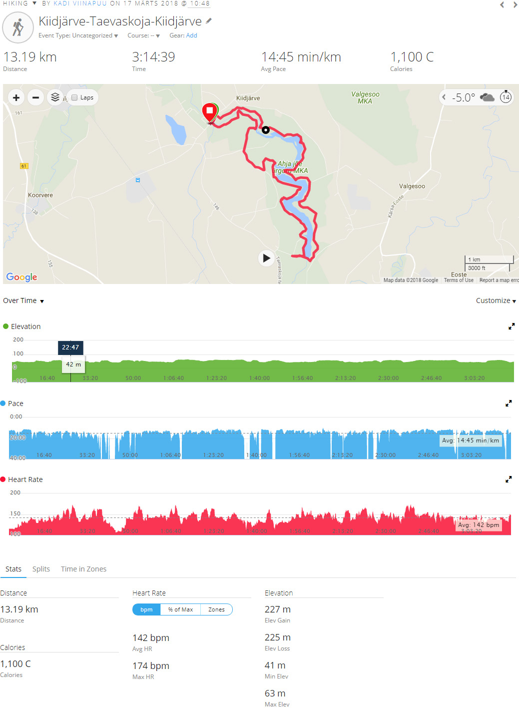
Task: Open the Over Time dropdown
Action: coord(23,300)
